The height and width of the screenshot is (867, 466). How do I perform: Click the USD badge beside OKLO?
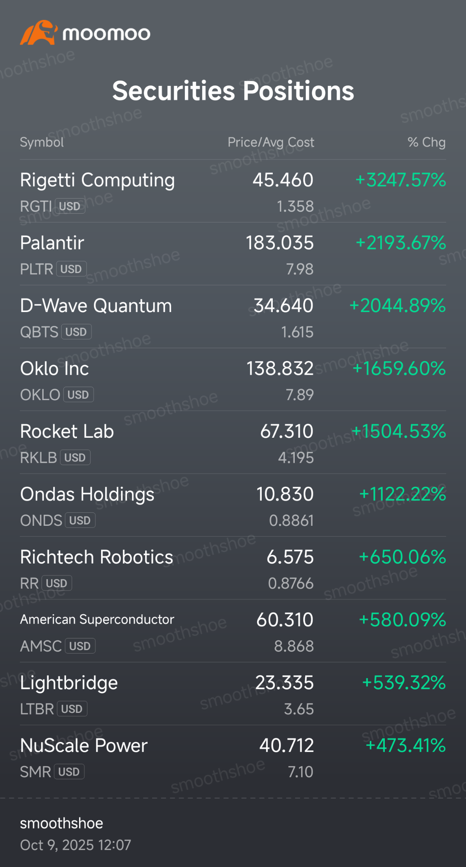78,395
